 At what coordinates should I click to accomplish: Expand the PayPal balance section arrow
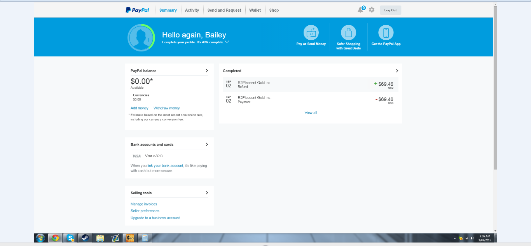207,70
